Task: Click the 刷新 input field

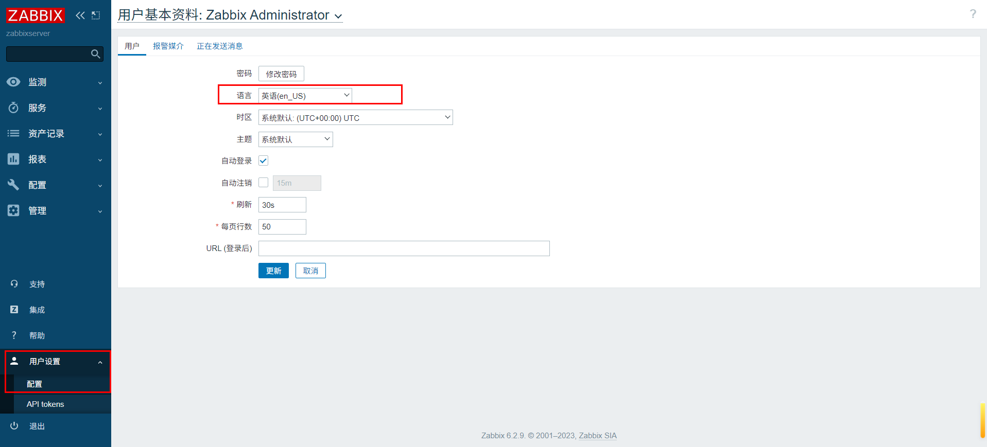Action: pos(282,205)
